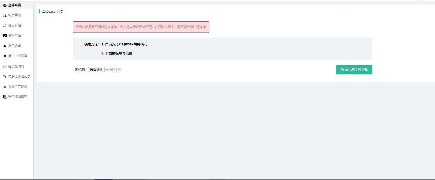Click the person icon beside 会员设置
This screenshot has height=180, width=435.
5,46
